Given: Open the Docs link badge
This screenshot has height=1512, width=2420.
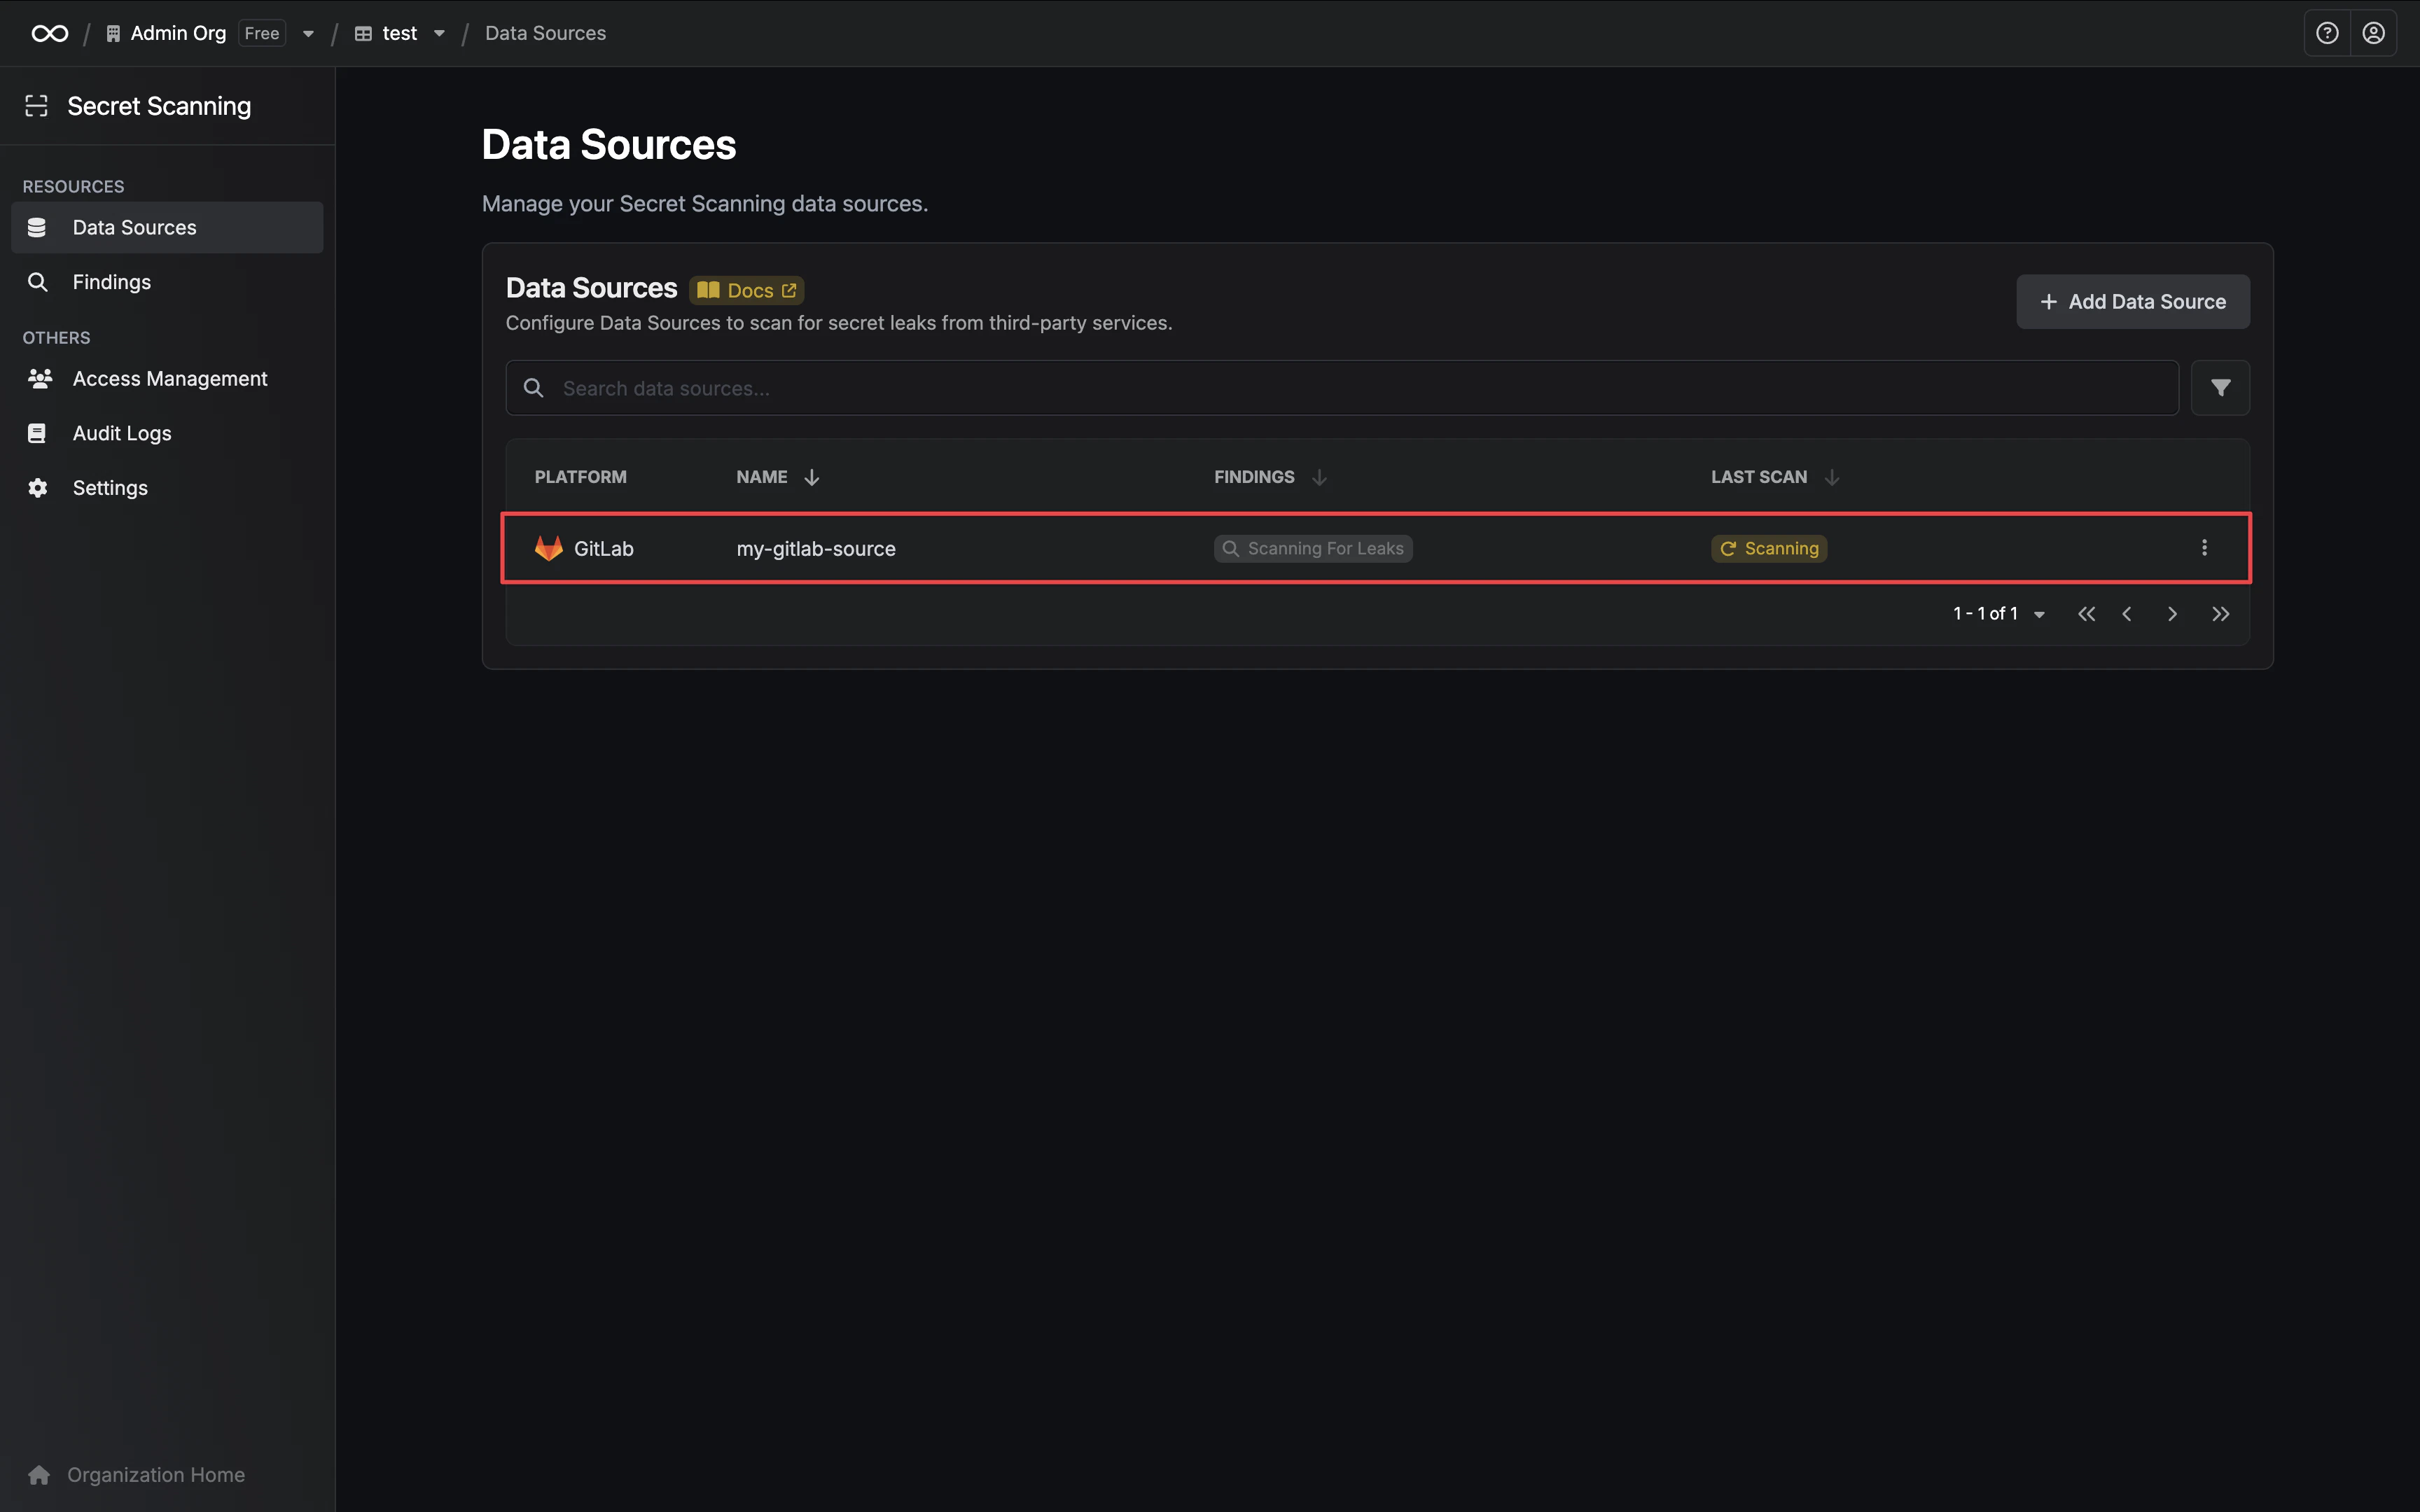Looking at the screenshot, I should (746, 290).
